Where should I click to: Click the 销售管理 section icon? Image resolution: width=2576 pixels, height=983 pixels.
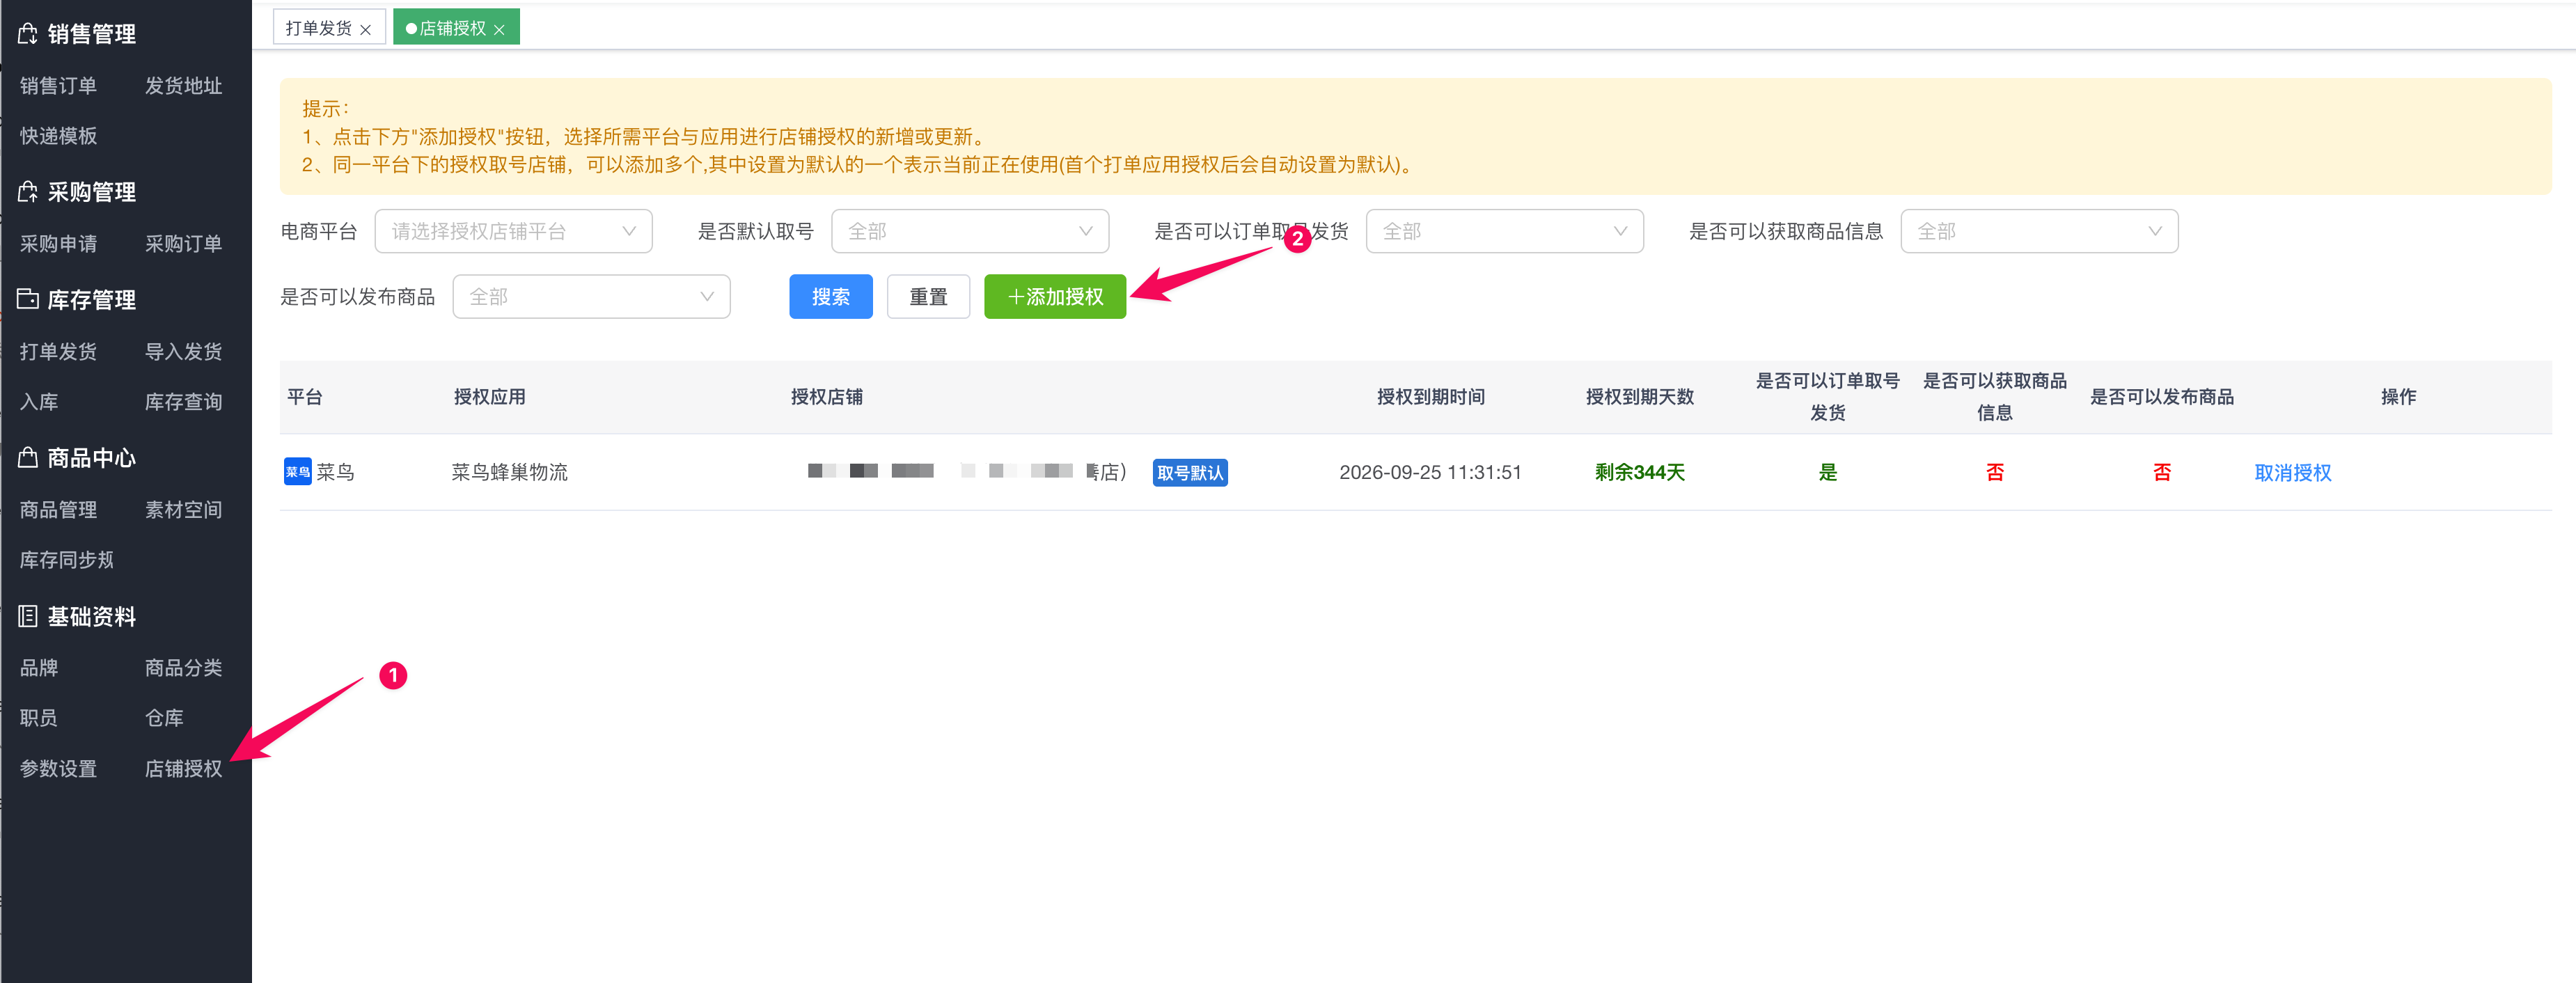(28, 34)
